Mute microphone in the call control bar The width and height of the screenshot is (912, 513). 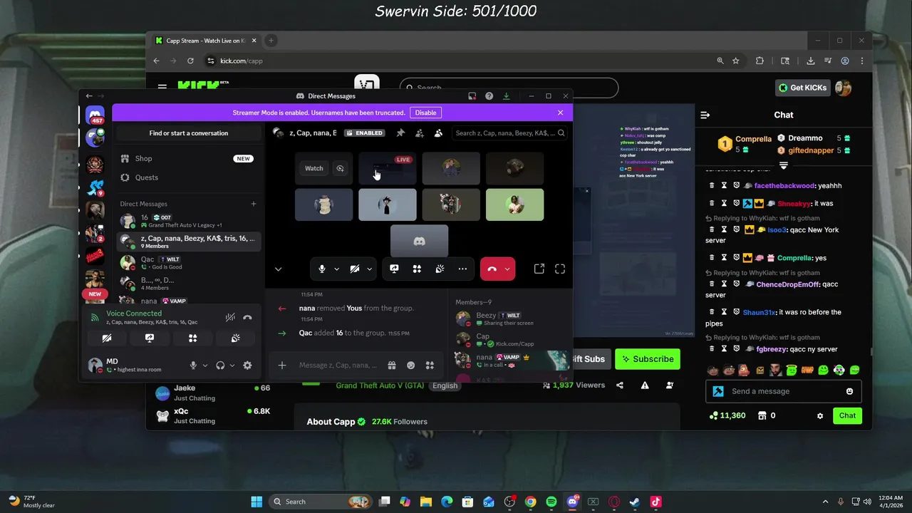pos(322,269)
